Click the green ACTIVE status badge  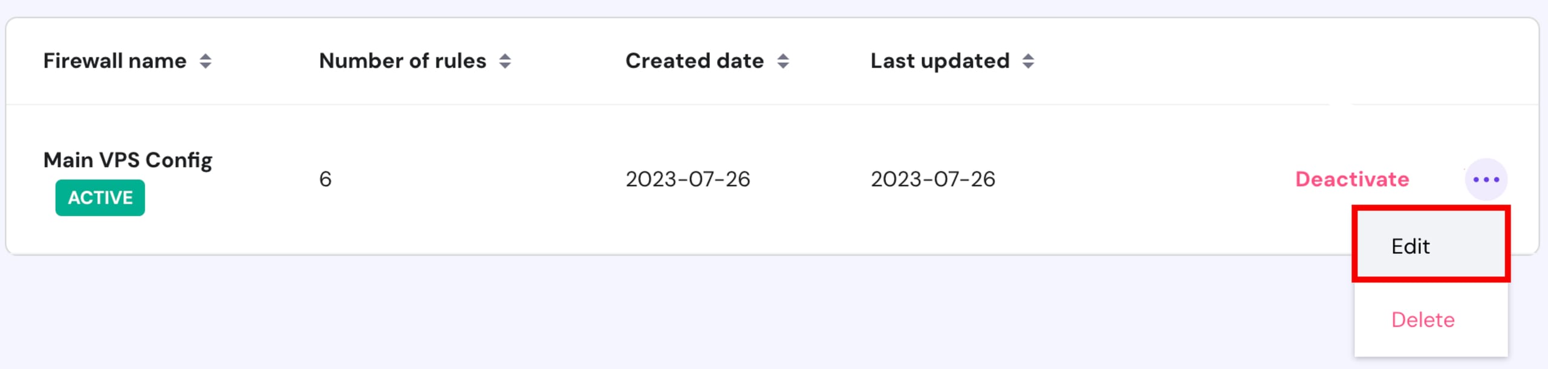(x=100, y=197)
